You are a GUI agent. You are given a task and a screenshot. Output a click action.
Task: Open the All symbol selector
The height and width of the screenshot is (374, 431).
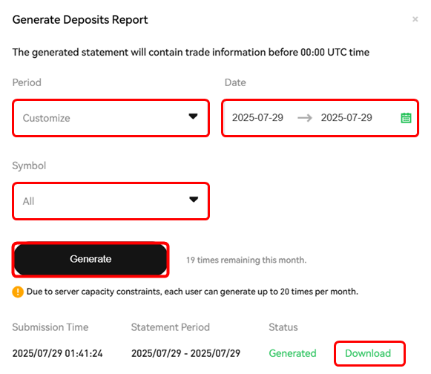[x=111, y=201]
